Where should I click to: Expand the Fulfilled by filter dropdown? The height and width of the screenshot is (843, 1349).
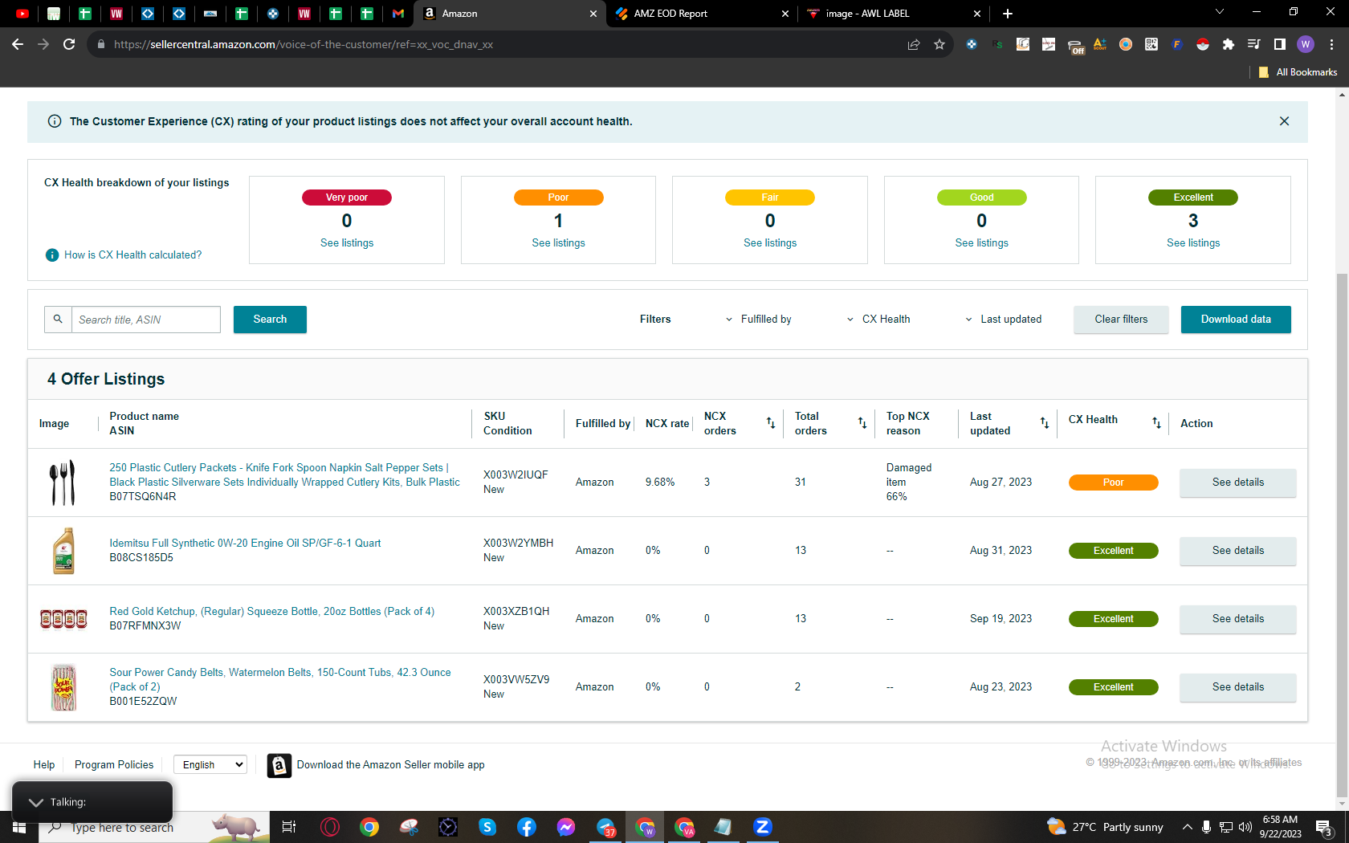(x=759, y=320)
